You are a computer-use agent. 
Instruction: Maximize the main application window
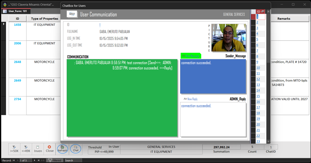tap(293, 4)
